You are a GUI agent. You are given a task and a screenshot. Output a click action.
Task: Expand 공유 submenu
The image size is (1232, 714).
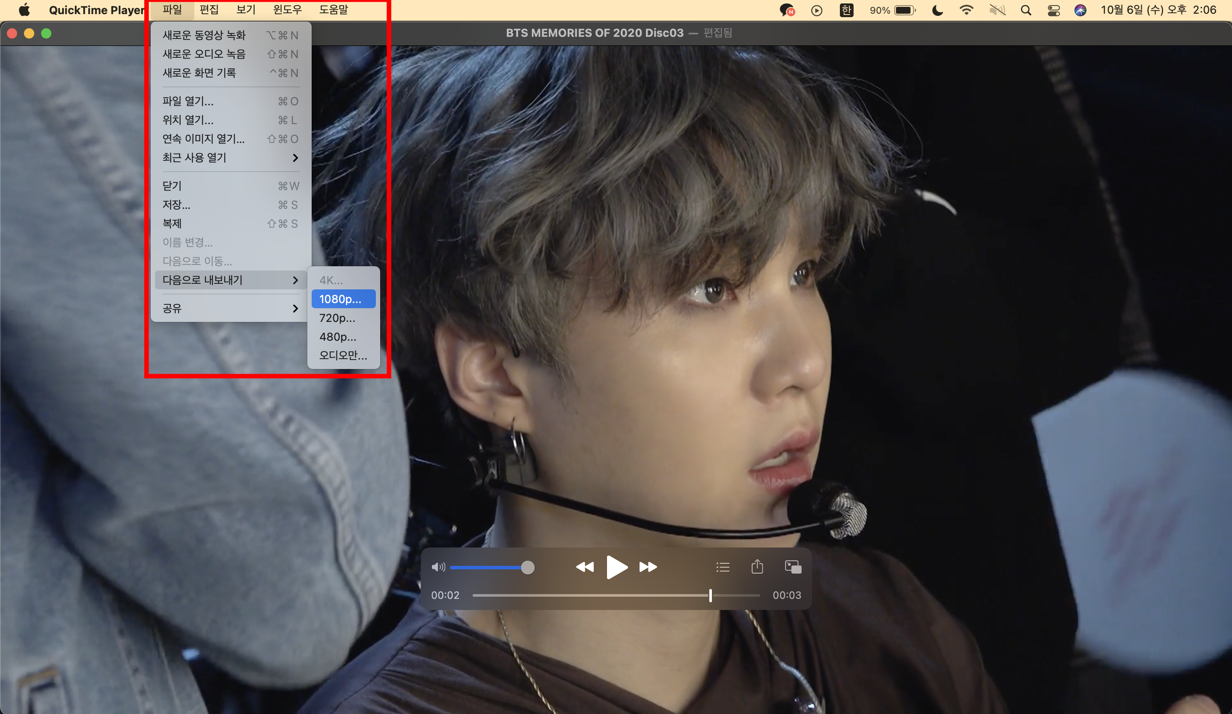(231, 308)
